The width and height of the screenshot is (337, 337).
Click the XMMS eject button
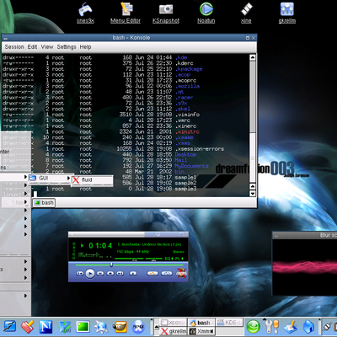(133, 273)
